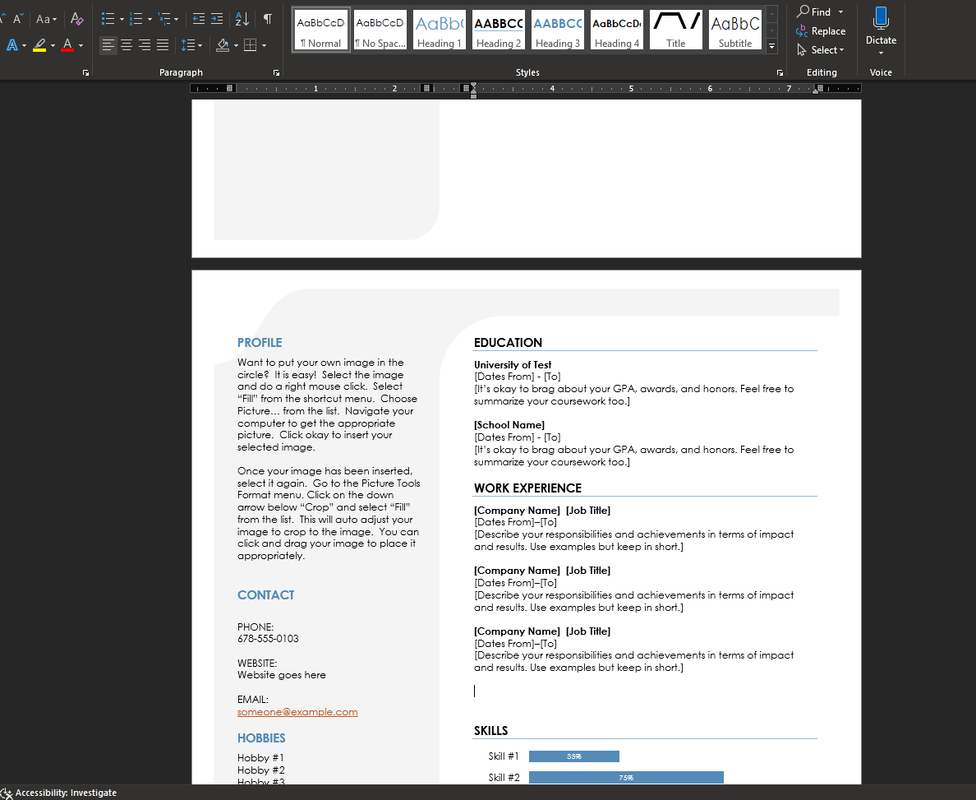Open numbering library dropdown arrow
Image resolution: width=976 pixels, height=800 pixels.
(150, 19)
